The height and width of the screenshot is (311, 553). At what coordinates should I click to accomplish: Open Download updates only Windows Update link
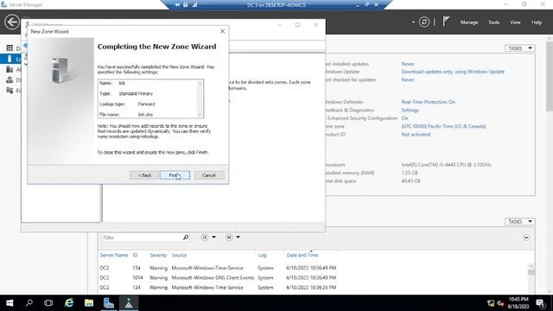point(453,72)
